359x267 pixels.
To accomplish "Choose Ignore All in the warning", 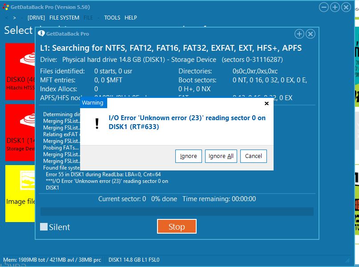I will (x=221, y=156).
